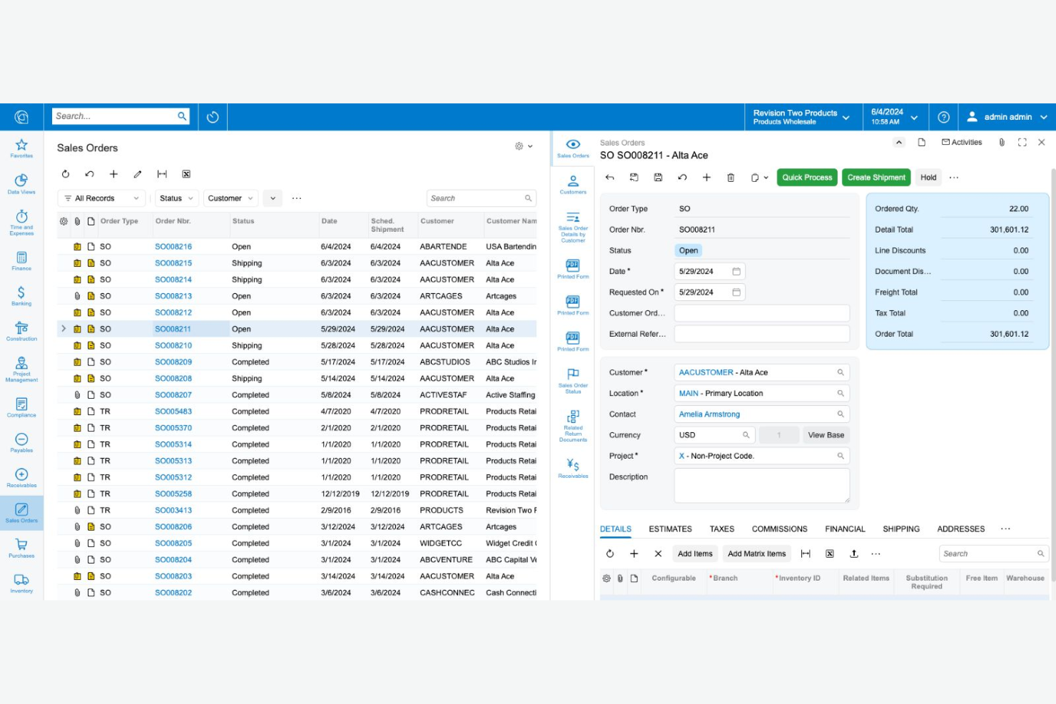Open Customers in the side panel
1056x704 pixels.
pyautogui.click(x=573, y=184)
